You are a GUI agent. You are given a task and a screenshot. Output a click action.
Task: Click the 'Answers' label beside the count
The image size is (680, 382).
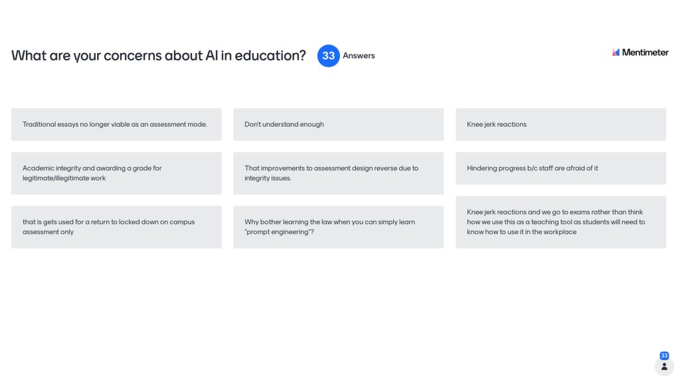pyautogui.click(x=359, y=56)
